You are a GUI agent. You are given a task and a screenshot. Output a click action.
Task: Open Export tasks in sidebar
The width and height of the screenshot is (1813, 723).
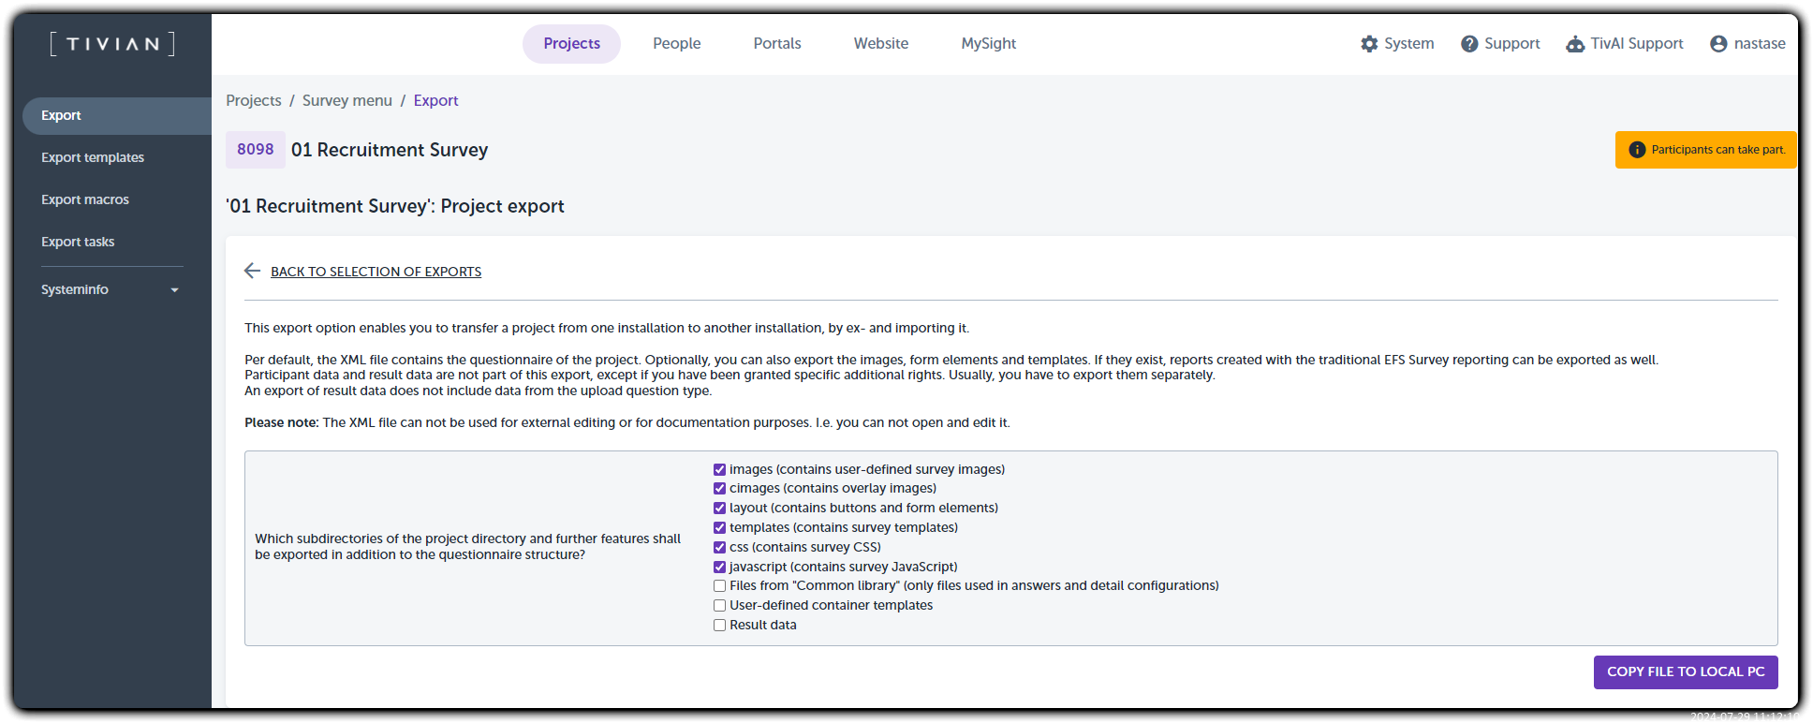[x=78, y=242]
